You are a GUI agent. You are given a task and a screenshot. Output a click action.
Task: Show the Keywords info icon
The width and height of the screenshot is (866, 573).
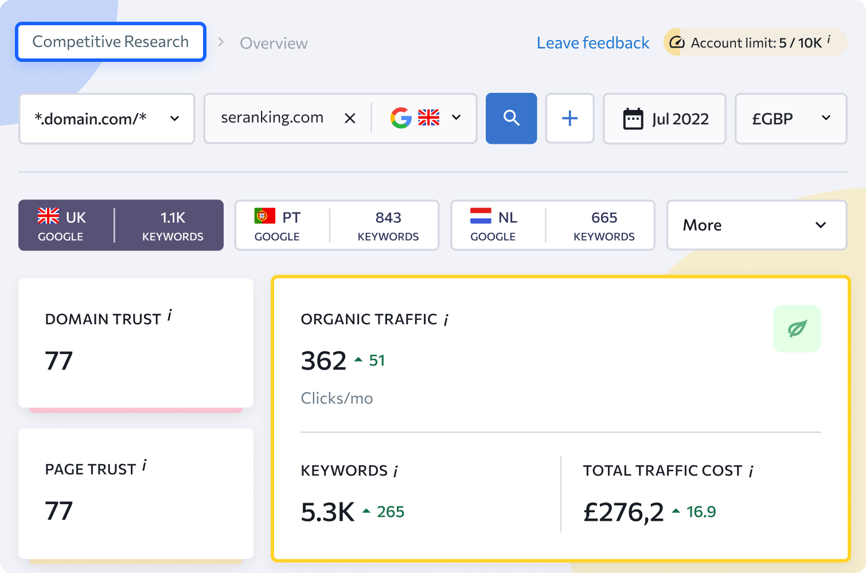tap(396, 471)
